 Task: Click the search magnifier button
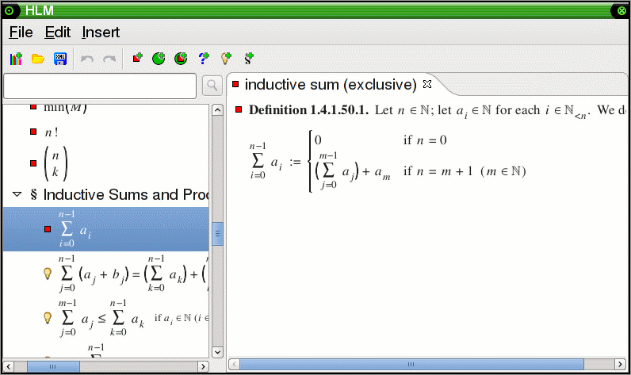coord(212,86)
